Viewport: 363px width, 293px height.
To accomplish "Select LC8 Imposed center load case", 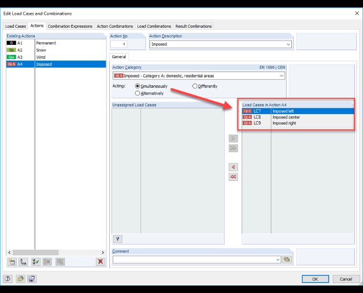I will point(298,117).
